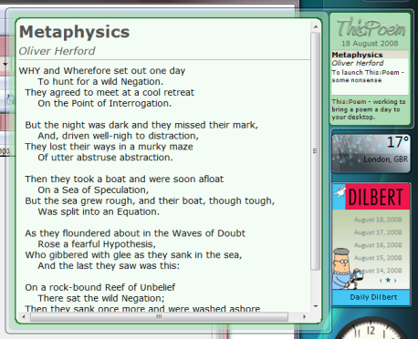Click the line 'To hunt for a wild Negation.'
Screen dimensions: 418x339
point(100,82)
